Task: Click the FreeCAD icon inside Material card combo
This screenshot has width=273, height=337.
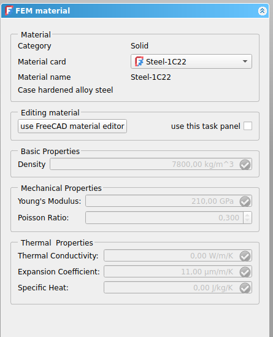Action: [139, 61]
